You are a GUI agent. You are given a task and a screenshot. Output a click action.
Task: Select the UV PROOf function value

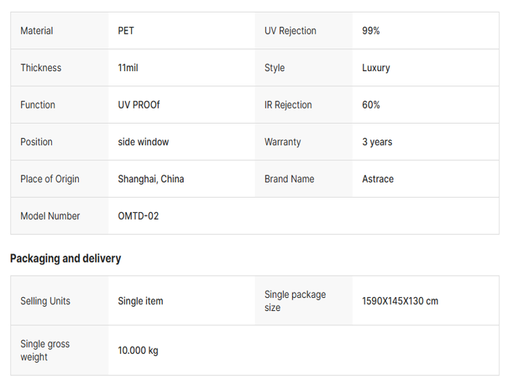pyautogui.click(x=139, y=105)
